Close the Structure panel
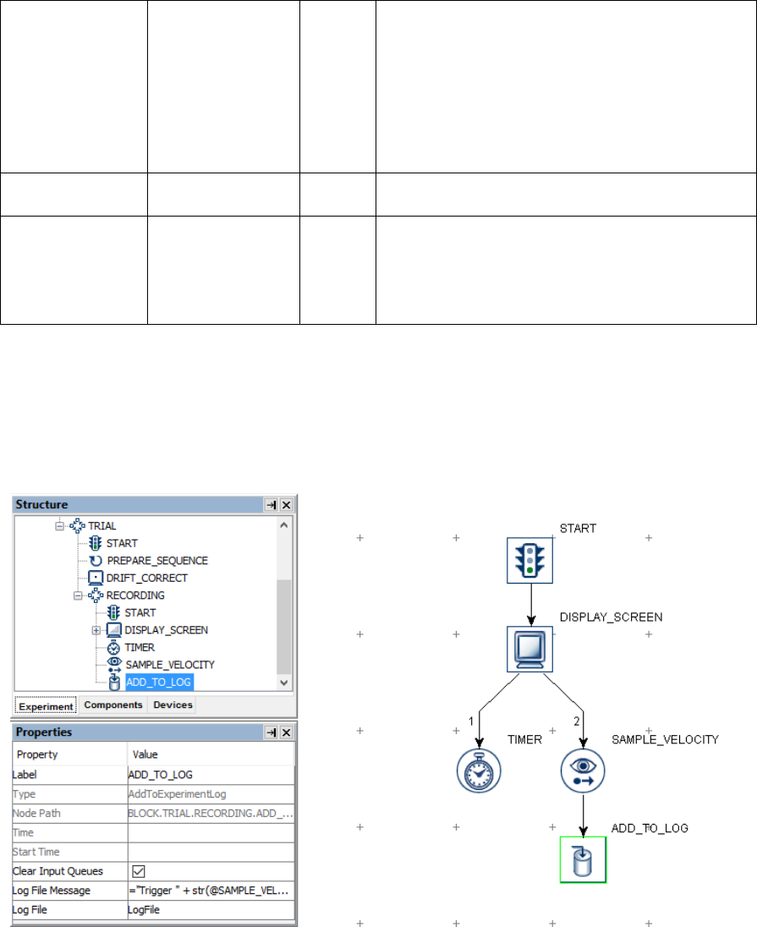Screen dimensions: 757x927 [286, 505]
